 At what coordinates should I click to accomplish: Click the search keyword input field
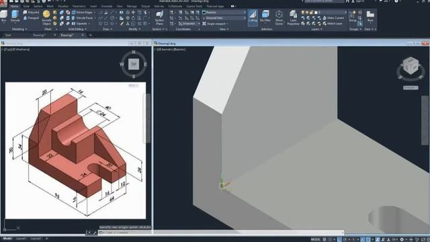[324, 1]
